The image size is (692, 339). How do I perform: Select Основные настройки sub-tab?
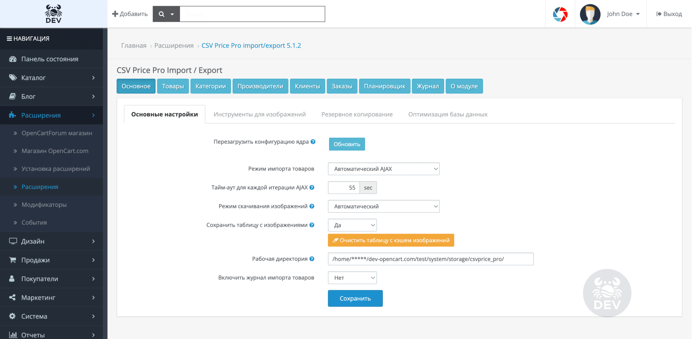pyautogui.click(x=165, y=114)
